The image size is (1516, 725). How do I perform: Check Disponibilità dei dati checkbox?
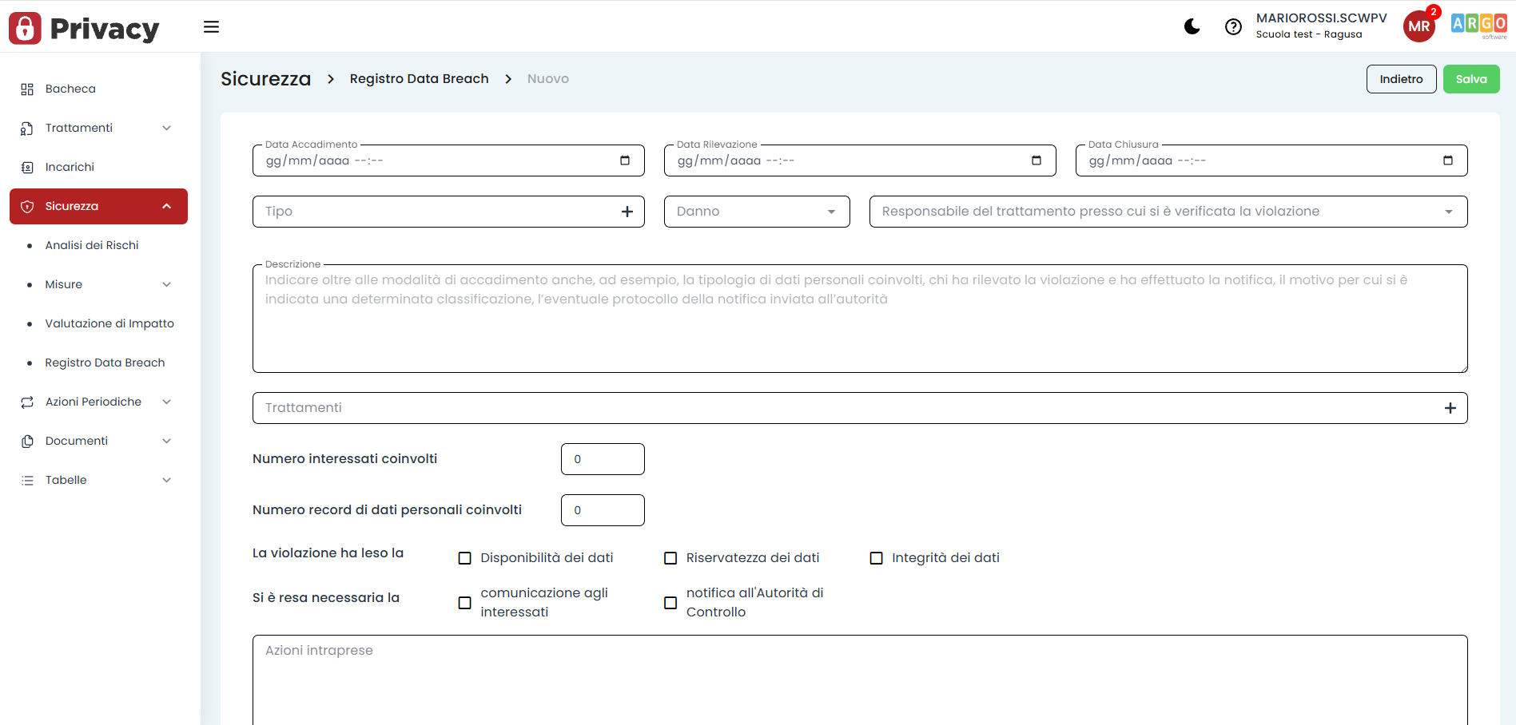click(x=465, y=558)
